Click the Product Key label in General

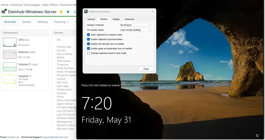tap(64, 47)
